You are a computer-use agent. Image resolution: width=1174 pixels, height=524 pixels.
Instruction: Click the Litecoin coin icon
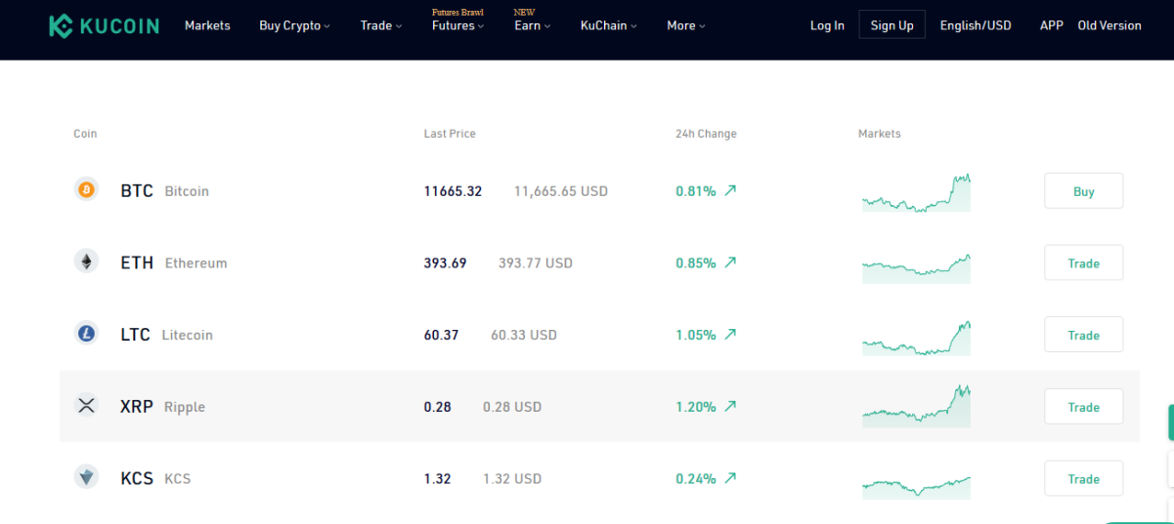coord(86,334)
